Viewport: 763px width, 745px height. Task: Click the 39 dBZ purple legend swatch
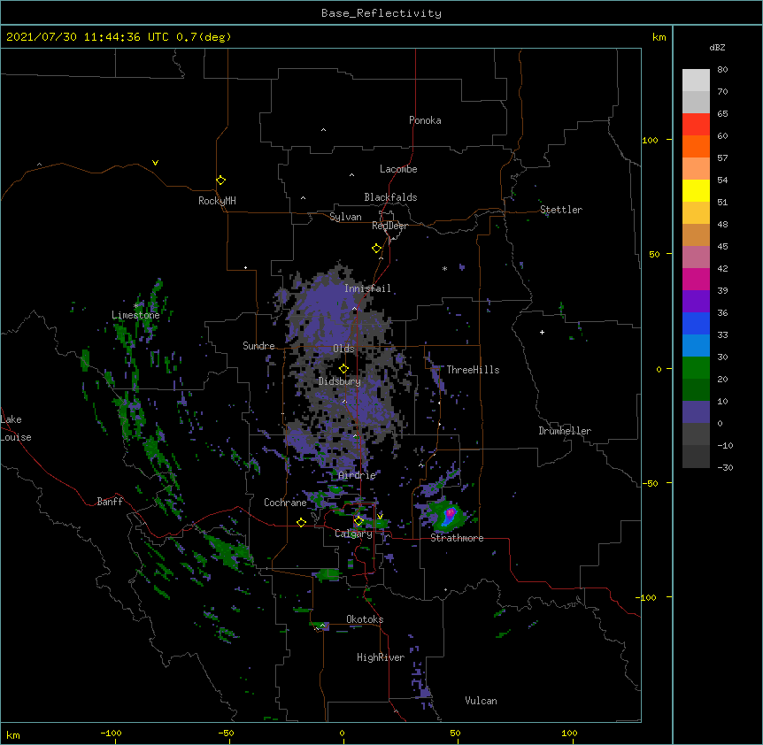coord(696,301)
